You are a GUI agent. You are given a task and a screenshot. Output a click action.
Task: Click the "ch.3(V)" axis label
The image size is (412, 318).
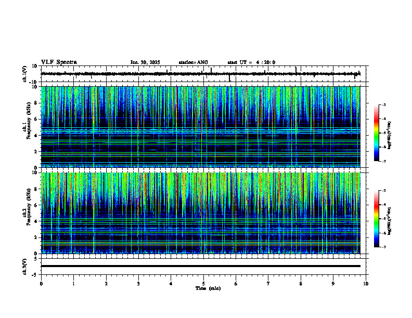pos(25,267)
